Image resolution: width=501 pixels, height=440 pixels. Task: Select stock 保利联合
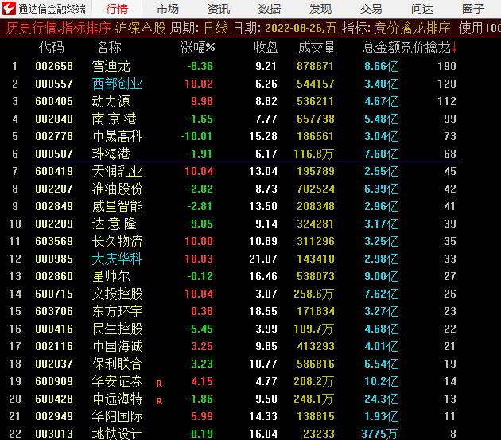coord(117,364)
